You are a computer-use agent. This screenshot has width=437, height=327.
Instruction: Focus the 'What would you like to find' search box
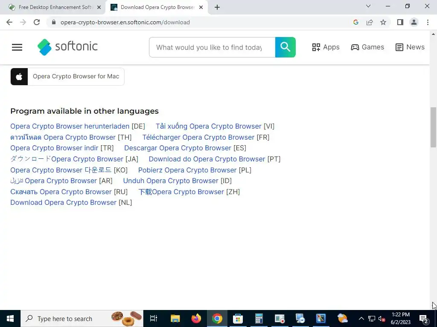coord(212,47)
